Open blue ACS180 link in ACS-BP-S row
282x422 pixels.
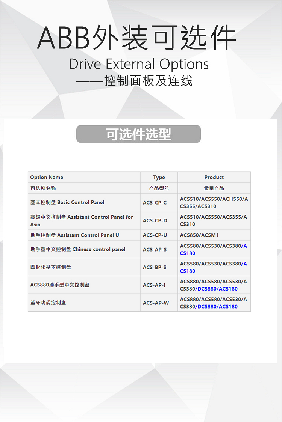[x=188, y=271]
